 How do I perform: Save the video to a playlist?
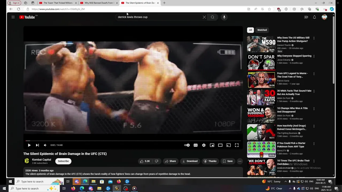[228, 161]
